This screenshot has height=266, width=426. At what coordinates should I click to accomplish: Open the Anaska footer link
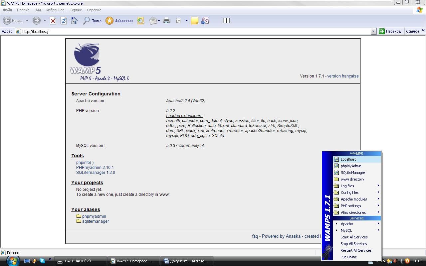tap(293, 236)
